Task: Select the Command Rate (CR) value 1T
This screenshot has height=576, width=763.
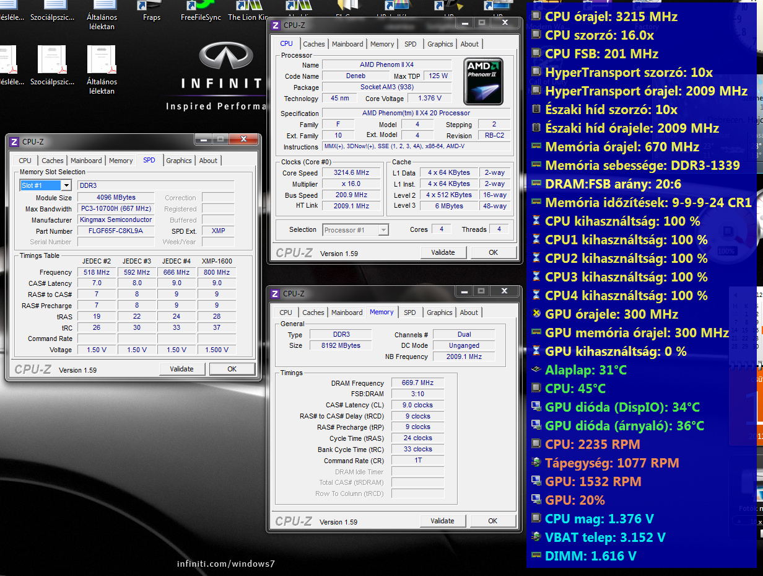Action: [x=417, y=461]
